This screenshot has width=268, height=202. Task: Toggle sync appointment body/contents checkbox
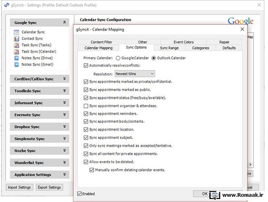tap(86, 122)
